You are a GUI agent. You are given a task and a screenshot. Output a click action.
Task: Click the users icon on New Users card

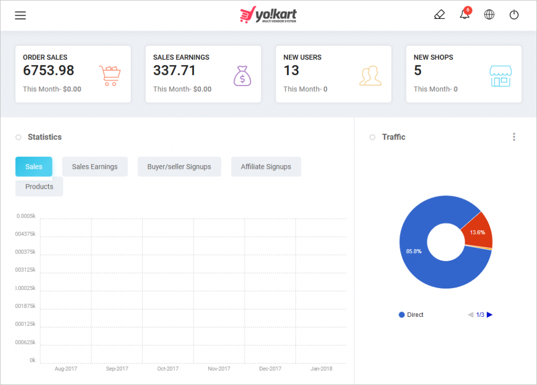(x=371, y=74)
